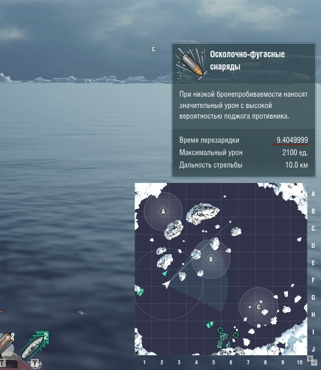Click the minimap enlarge plus button
Image resolution: width=321 pixels, height=370 pixels.
click(x=310, y=358)
